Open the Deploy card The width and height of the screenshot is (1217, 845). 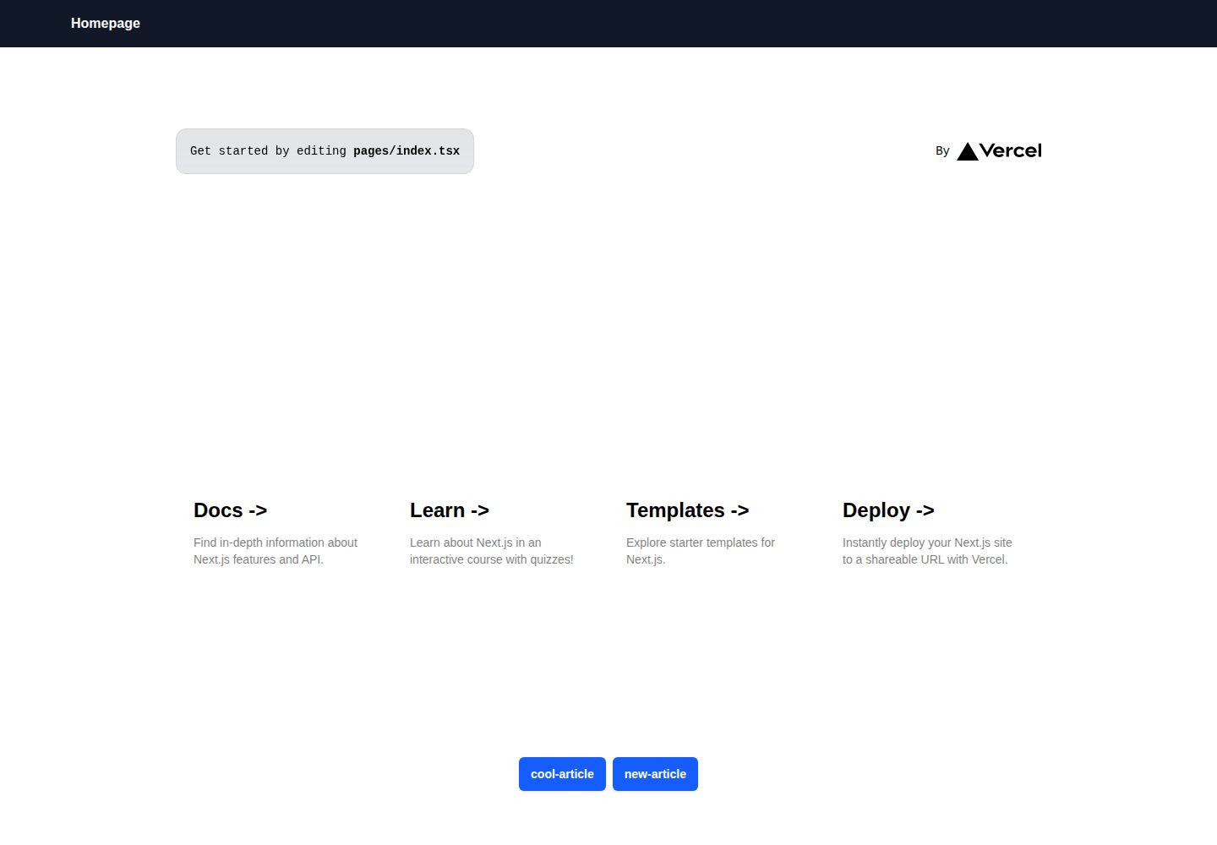tap(933, 532)
